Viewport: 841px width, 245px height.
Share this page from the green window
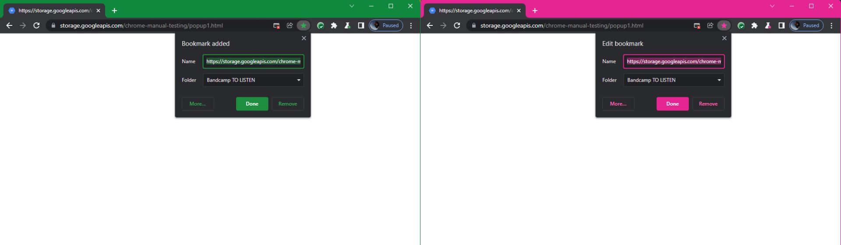(290, 25)
